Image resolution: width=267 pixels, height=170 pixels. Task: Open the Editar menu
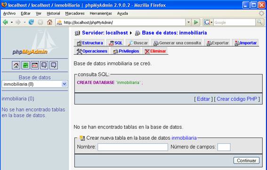point(25,14)
